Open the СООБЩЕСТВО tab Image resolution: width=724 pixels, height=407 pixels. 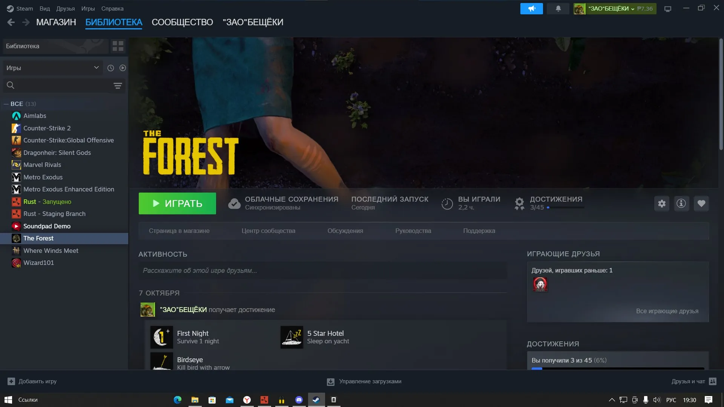coord(182,22)
